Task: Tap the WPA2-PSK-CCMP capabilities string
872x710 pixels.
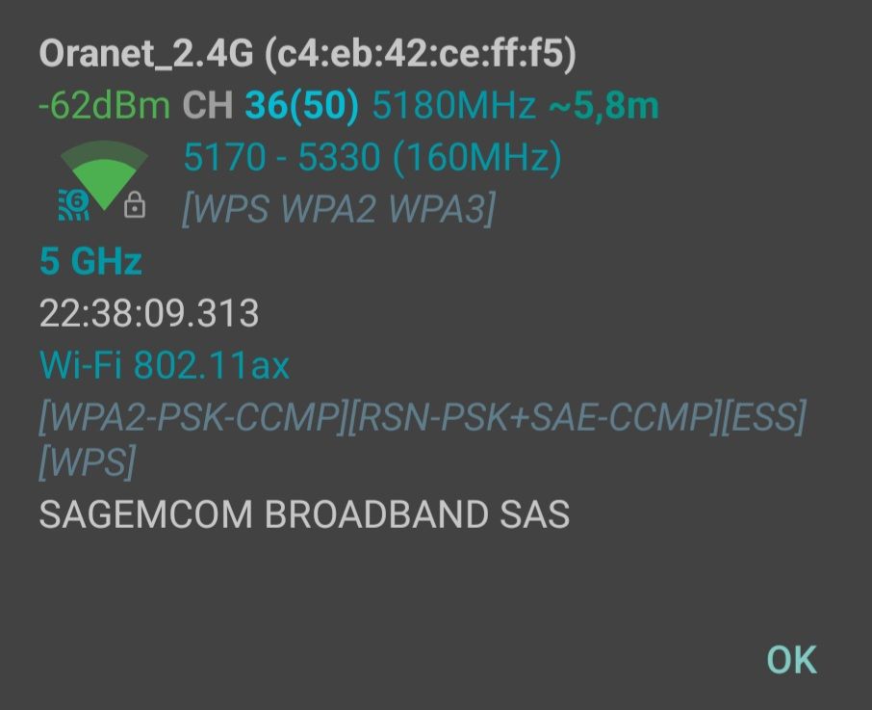Action: tap(194, 416)
